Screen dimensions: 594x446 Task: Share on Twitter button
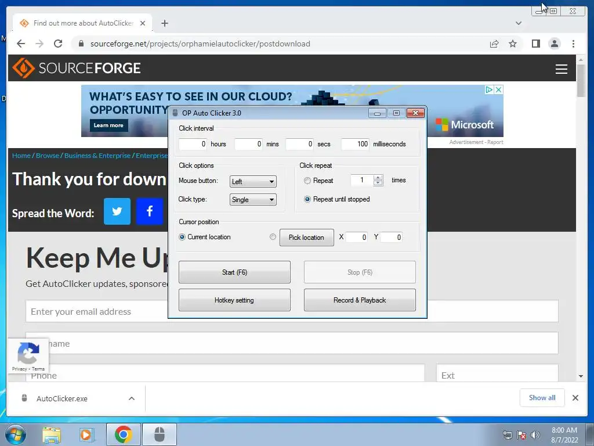click(x=117, y=211)
